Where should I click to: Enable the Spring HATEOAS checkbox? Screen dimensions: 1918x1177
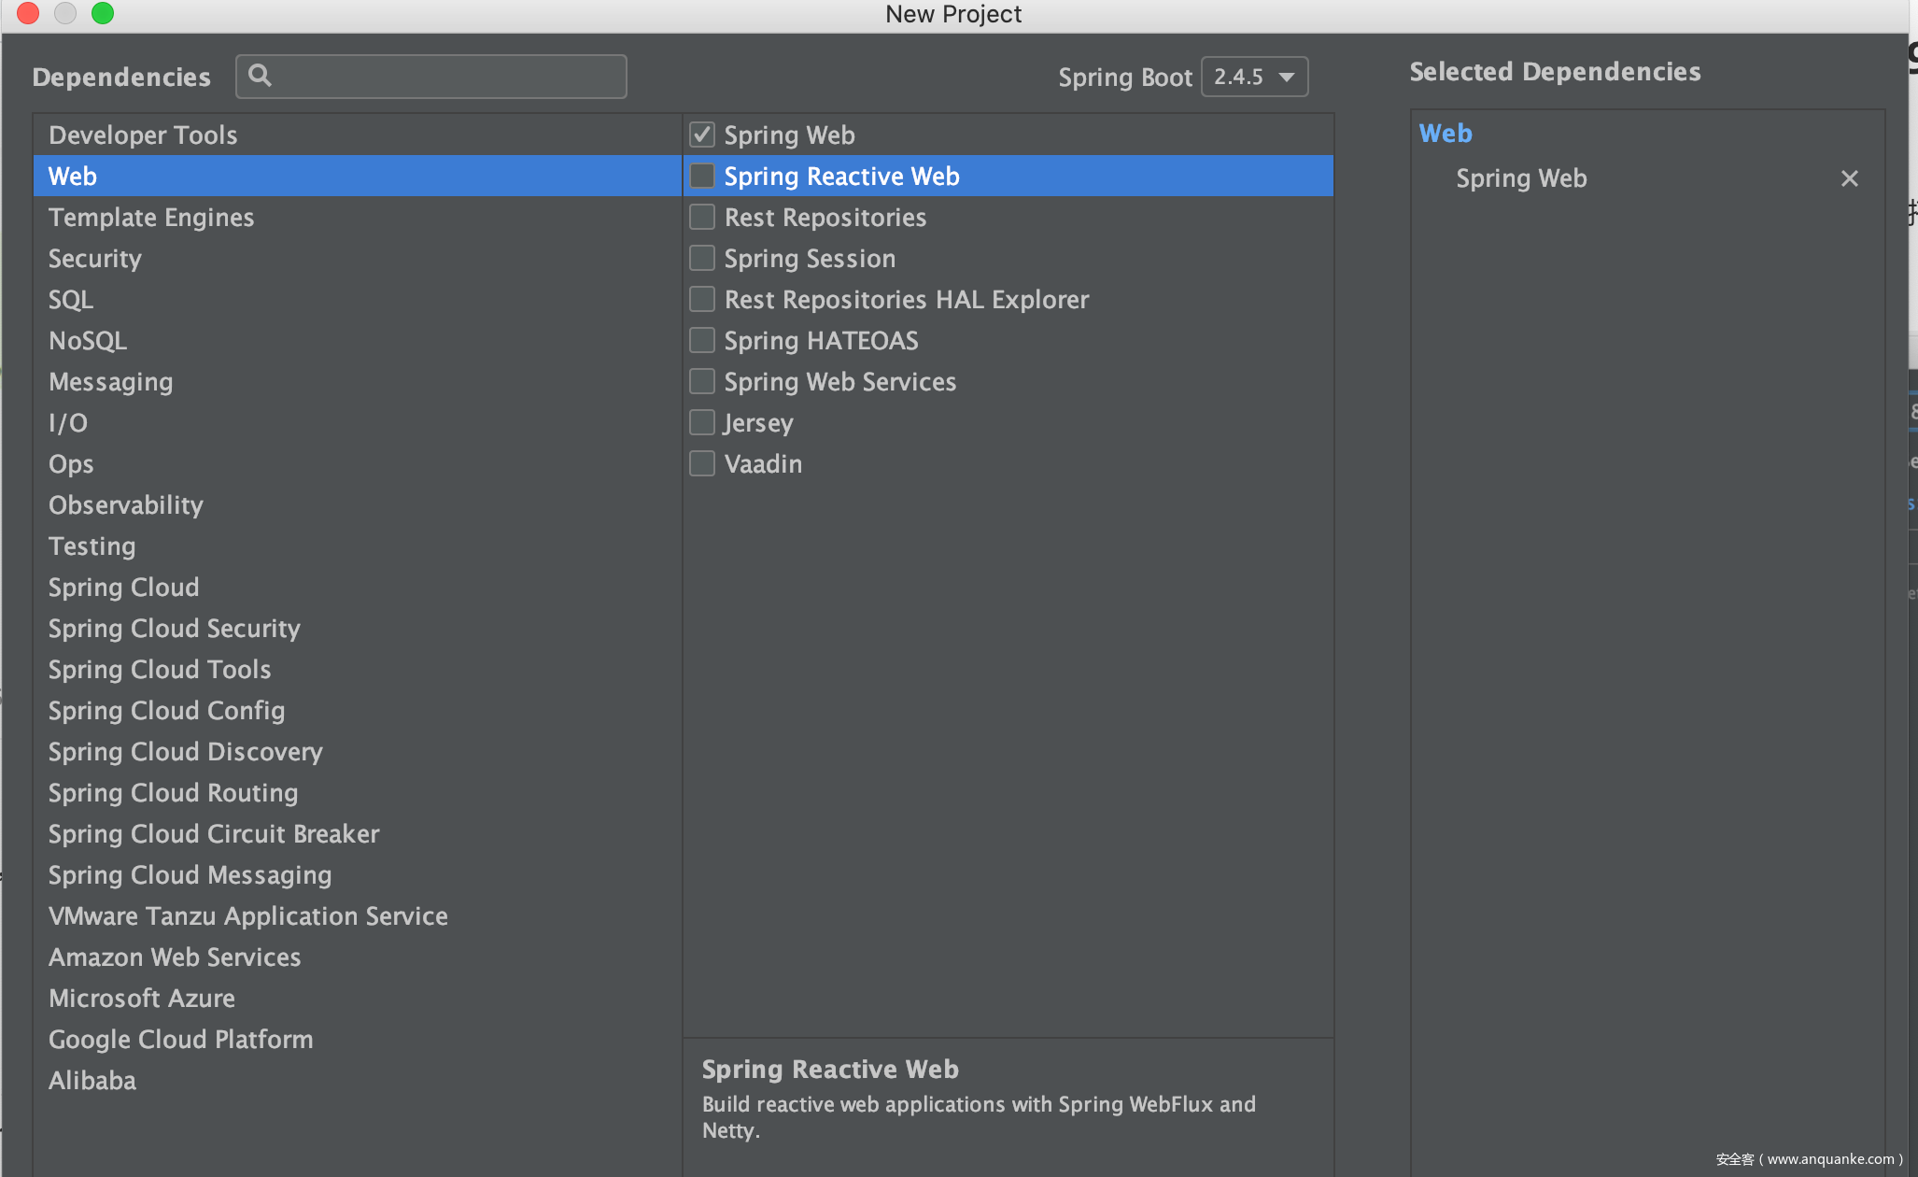tap(702, 340)
